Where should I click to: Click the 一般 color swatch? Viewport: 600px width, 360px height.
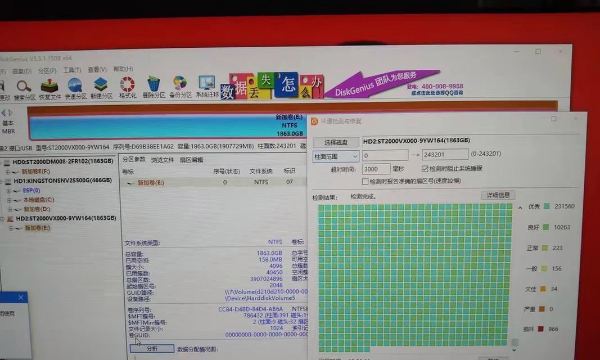[544, 268]
